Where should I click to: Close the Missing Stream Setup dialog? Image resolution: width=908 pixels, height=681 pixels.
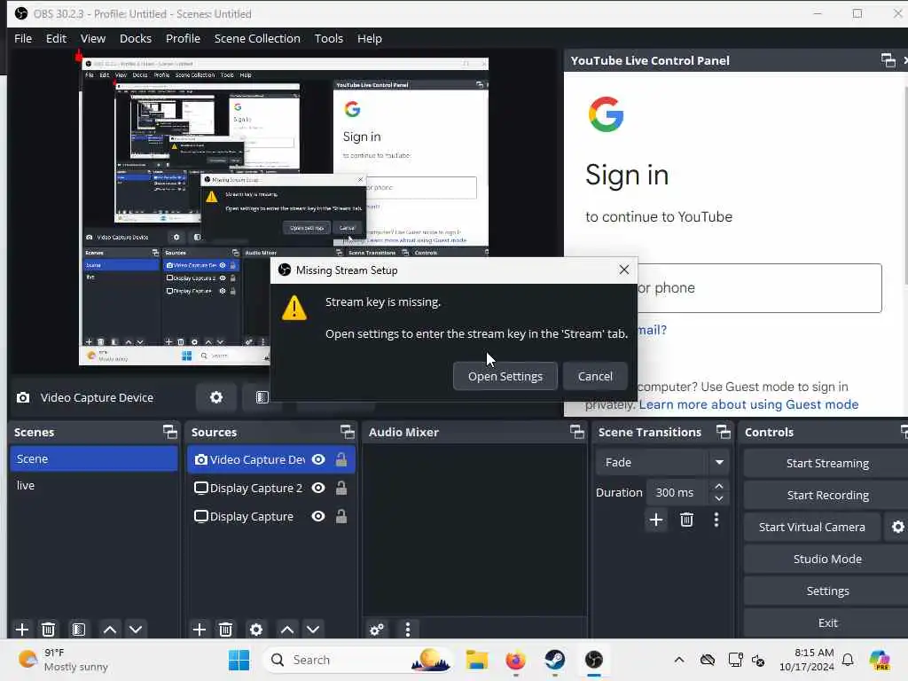[x=623, y=270]
